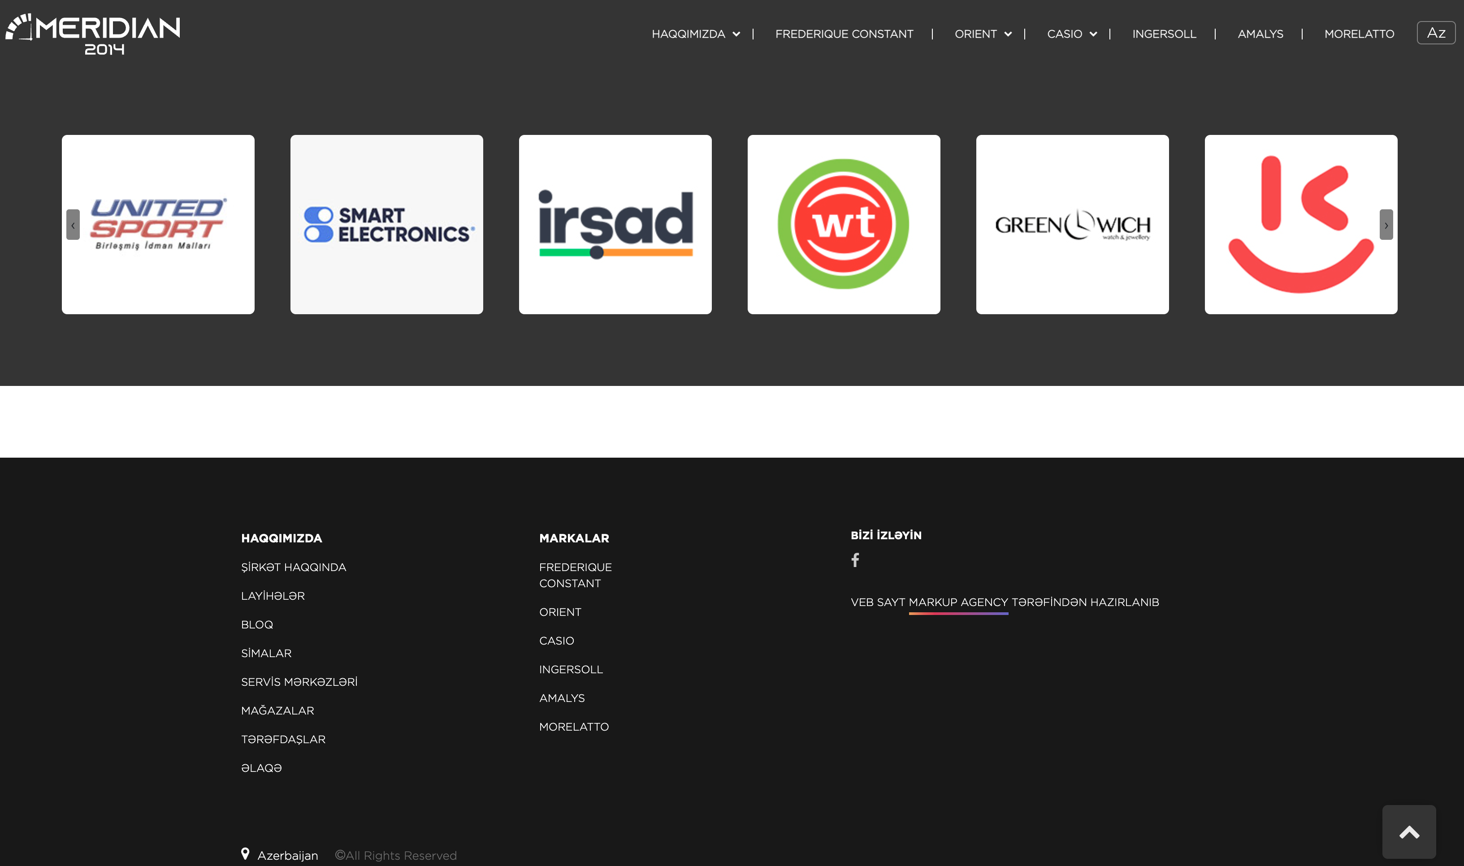
Task: Click the Facebook icon in footer
Action: tap(855, 560)
